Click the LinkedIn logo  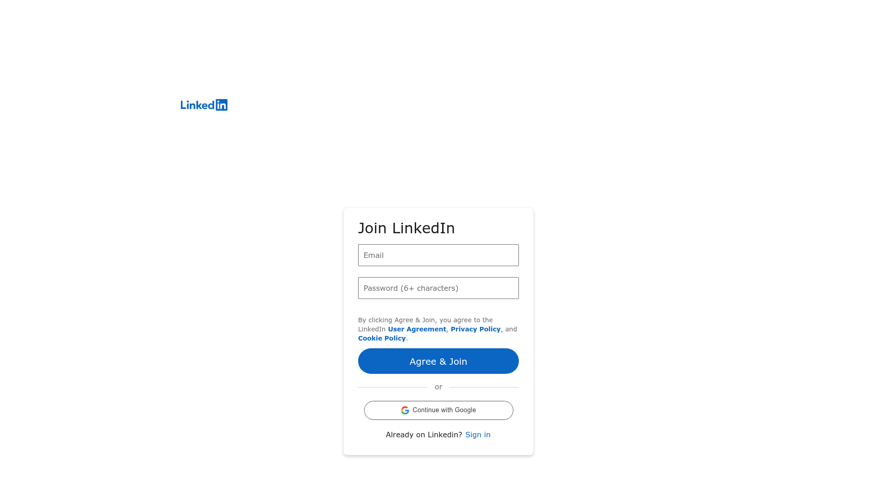[204, 105]
